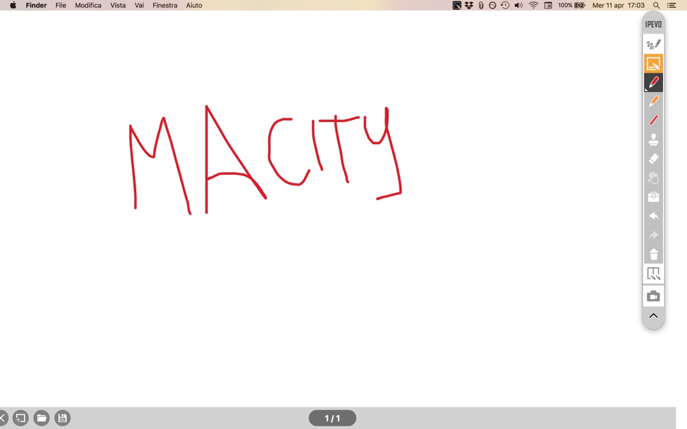
Task: Open the Apple menu
Action: [13, 5]
